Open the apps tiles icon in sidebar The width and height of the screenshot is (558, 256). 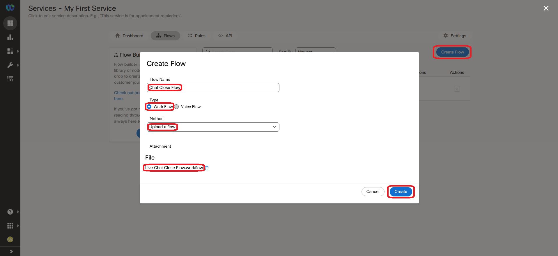coord(10,51)
